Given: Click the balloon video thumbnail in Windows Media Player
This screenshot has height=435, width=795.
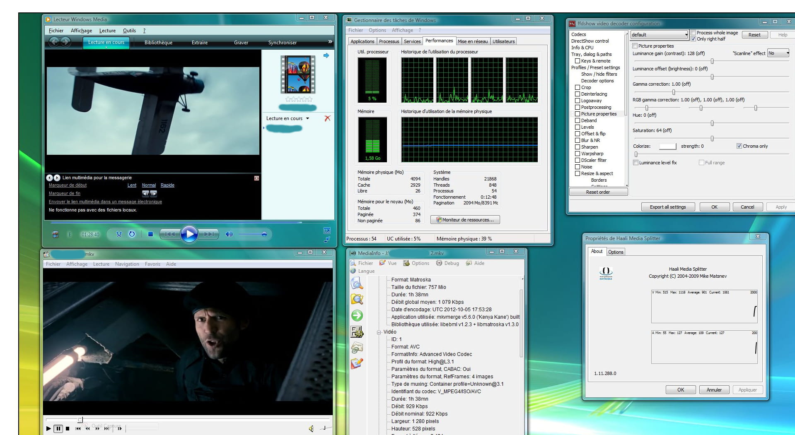Looking at the screenshot, I should [x=298, y=75].
